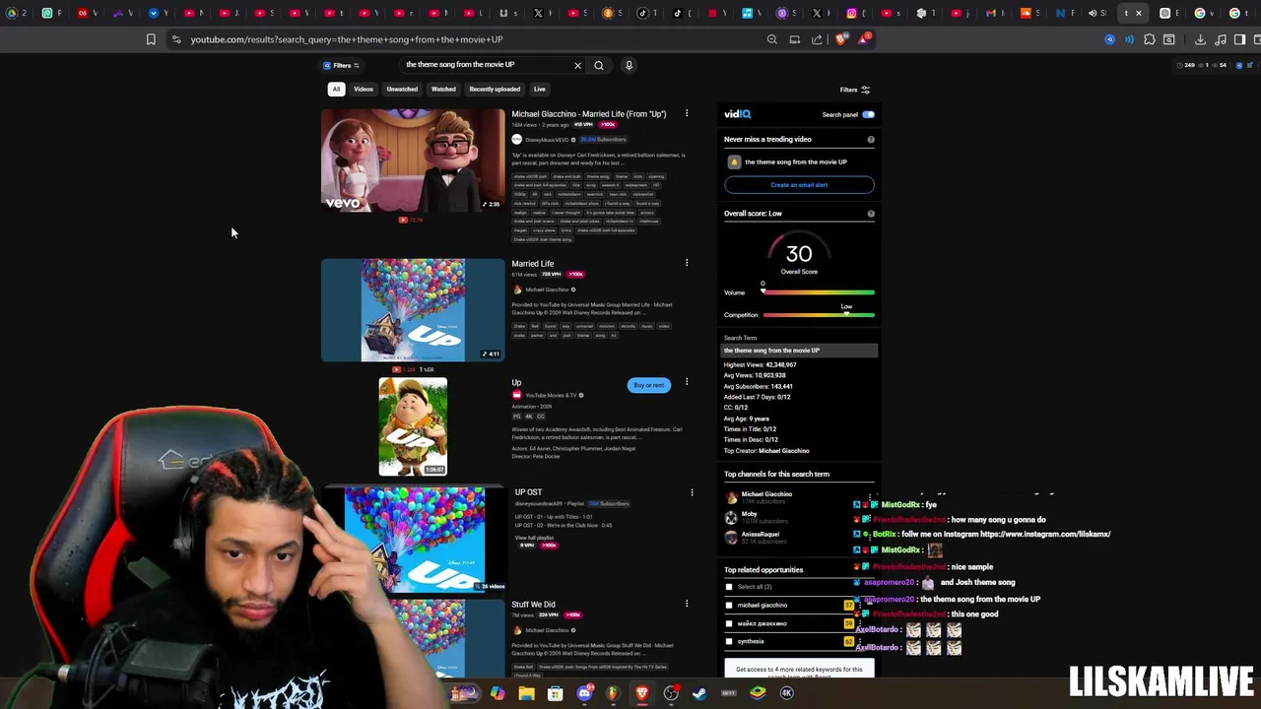The height and width of the screenshot is (709, 1261).
Task: Open the Up movie poster thumbnail
Action: pos(413,426)
